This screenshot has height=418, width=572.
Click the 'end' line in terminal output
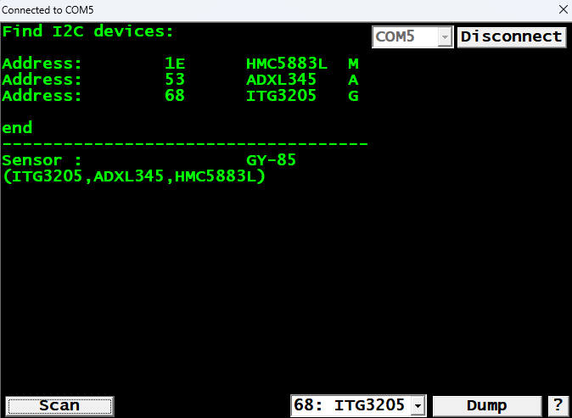coord(17,128)
